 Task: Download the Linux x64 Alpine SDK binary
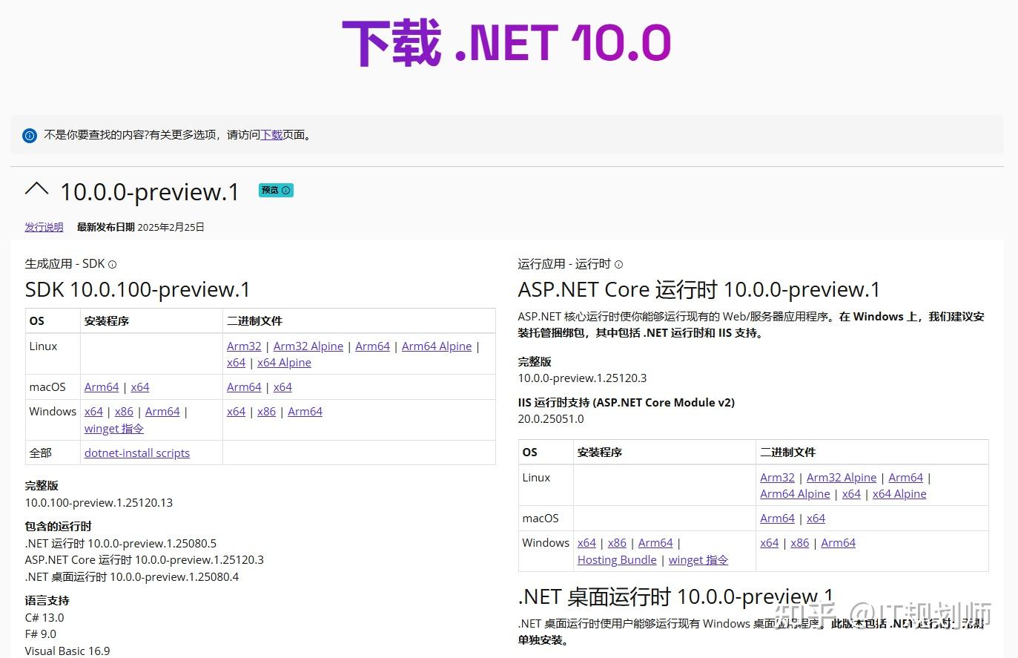[x=284, y=362]
